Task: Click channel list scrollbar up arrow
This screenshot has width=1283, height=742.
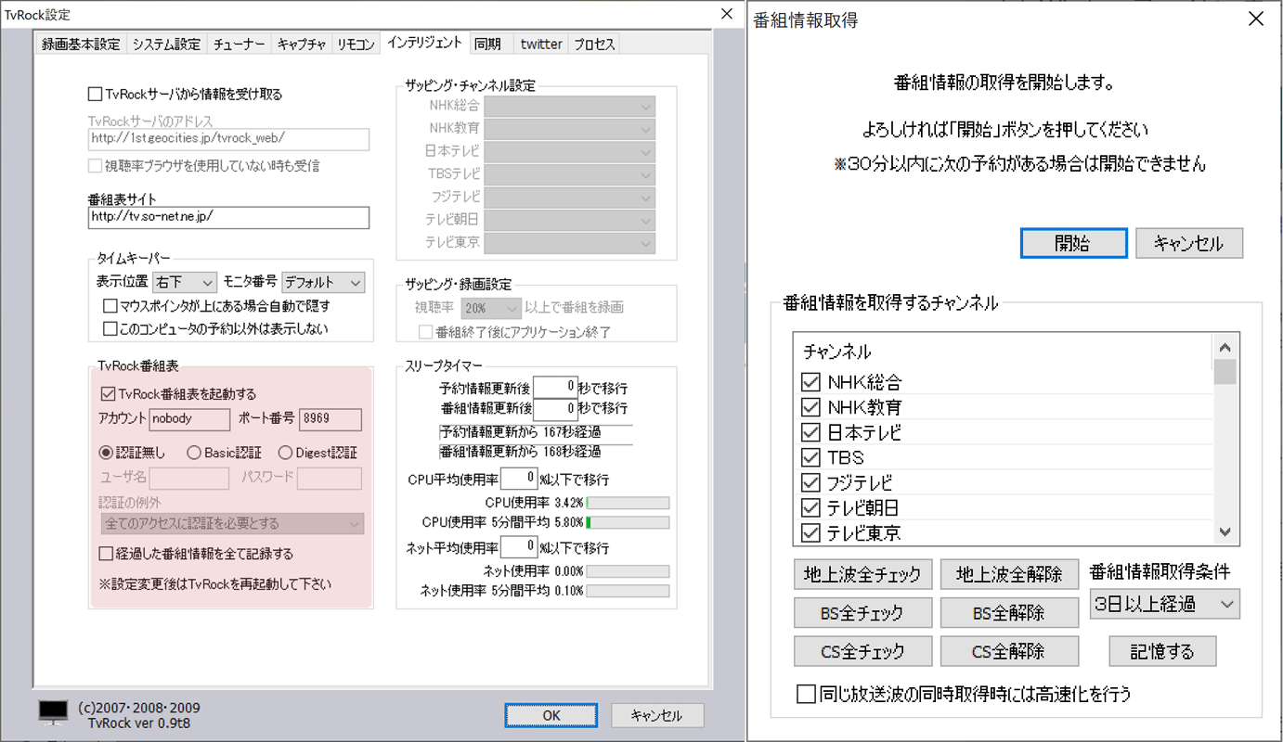Action: point(1225,348)
